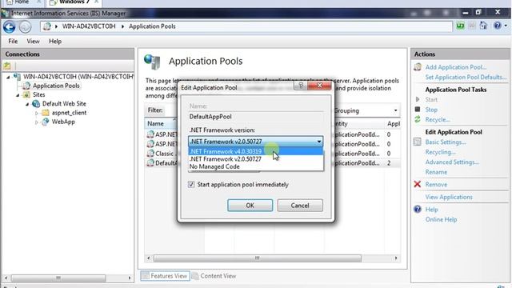Switch to Features View tab
The height and width of the screenshot is (288, 512).
(166, 276)
